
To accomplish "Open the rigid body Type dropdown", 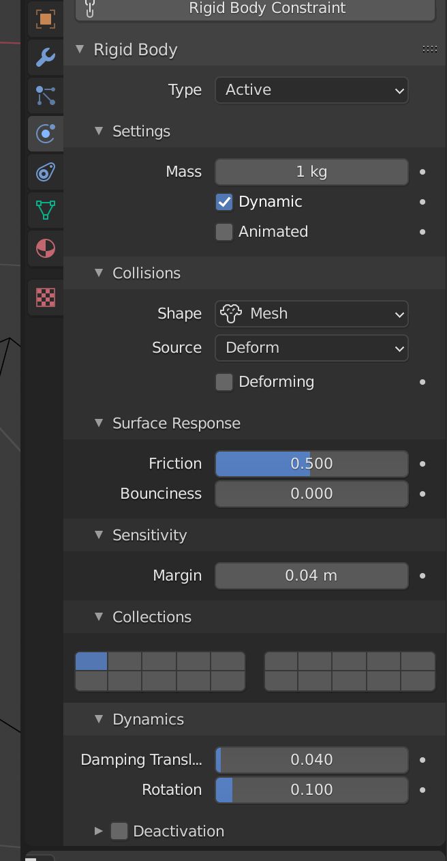I will coord(311,90).
